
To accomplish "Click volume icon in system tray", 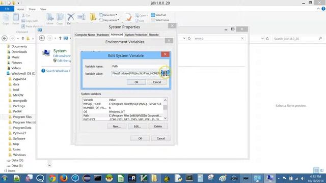I will coord(302,178).
